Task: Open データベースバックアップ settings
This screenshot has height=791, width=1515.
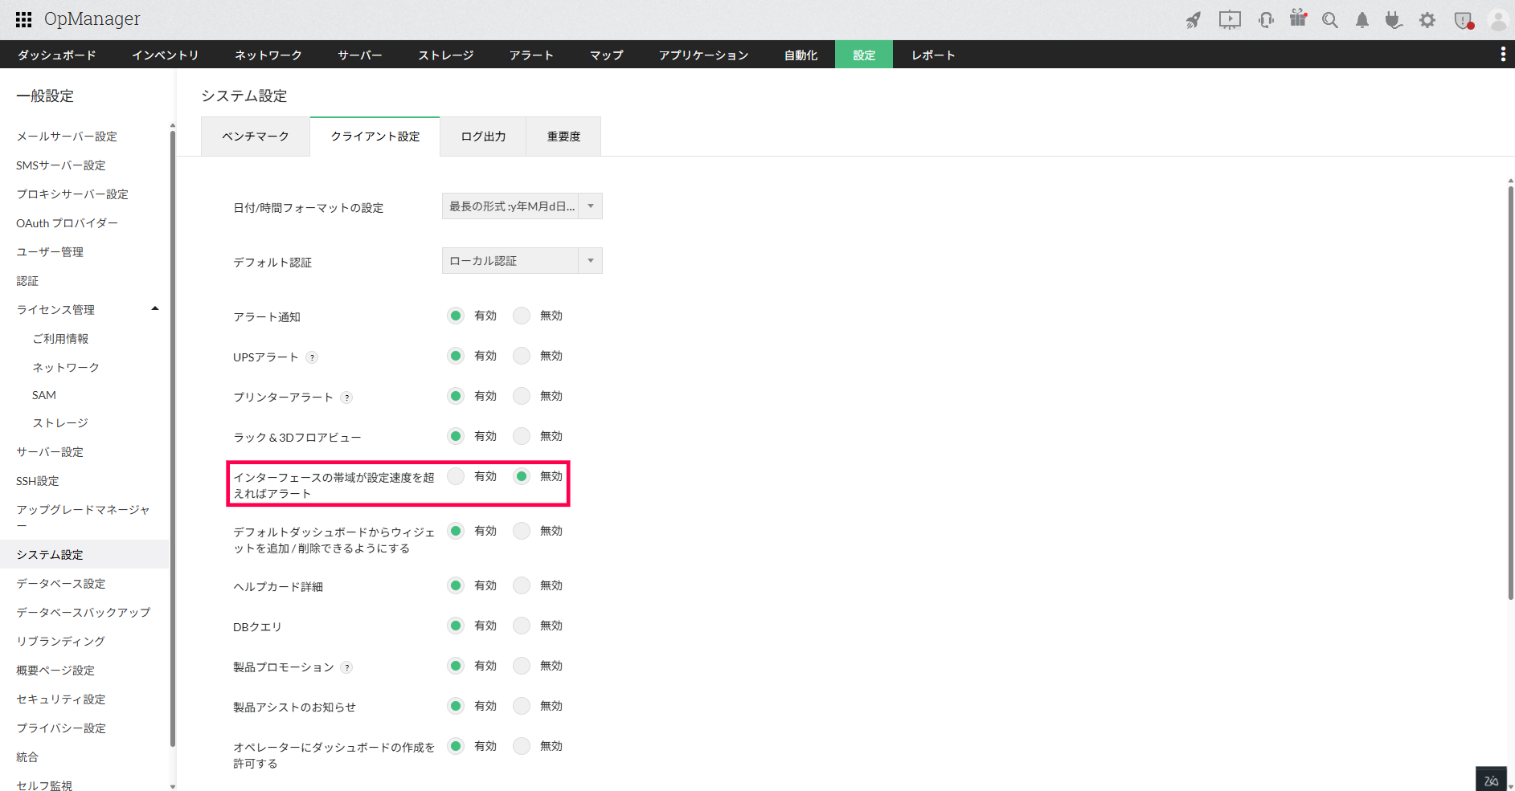Action: tap(84, 613)
